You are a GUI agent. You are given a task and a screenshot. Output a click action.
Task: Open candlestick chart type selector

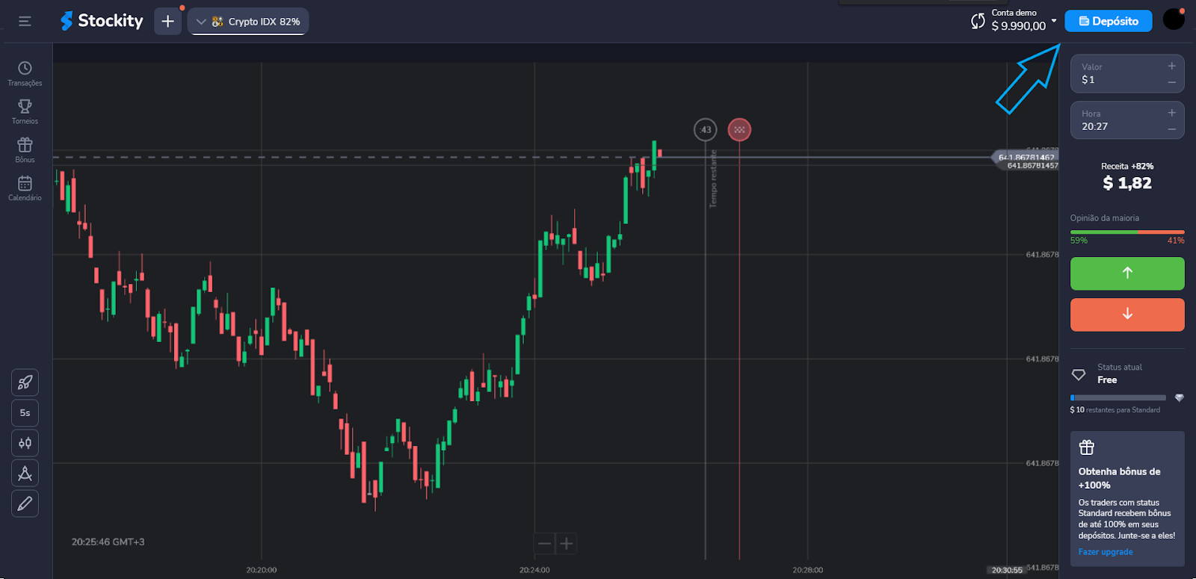pyautogui.click(x=25, y=443)
